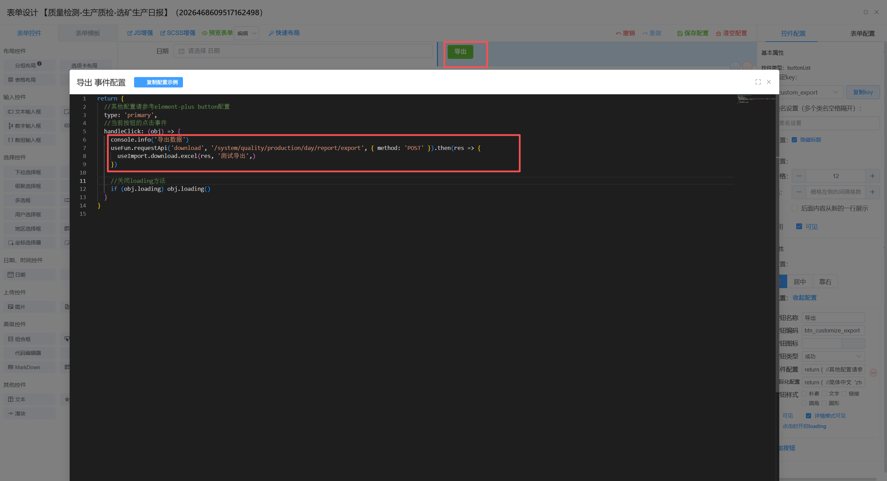The image size is (887, 481).
Task: Click 复制配置示例 button
Action: [x=158, y=82]
